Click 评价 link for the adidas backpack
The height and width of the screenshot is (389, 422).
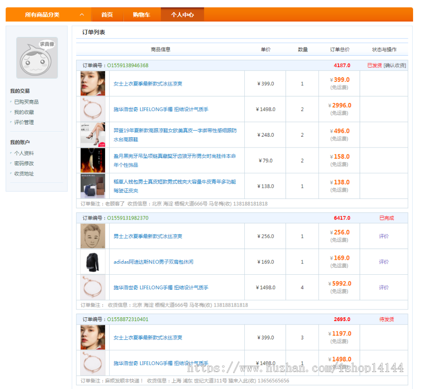pyautogui.click(x=384, y=262)
